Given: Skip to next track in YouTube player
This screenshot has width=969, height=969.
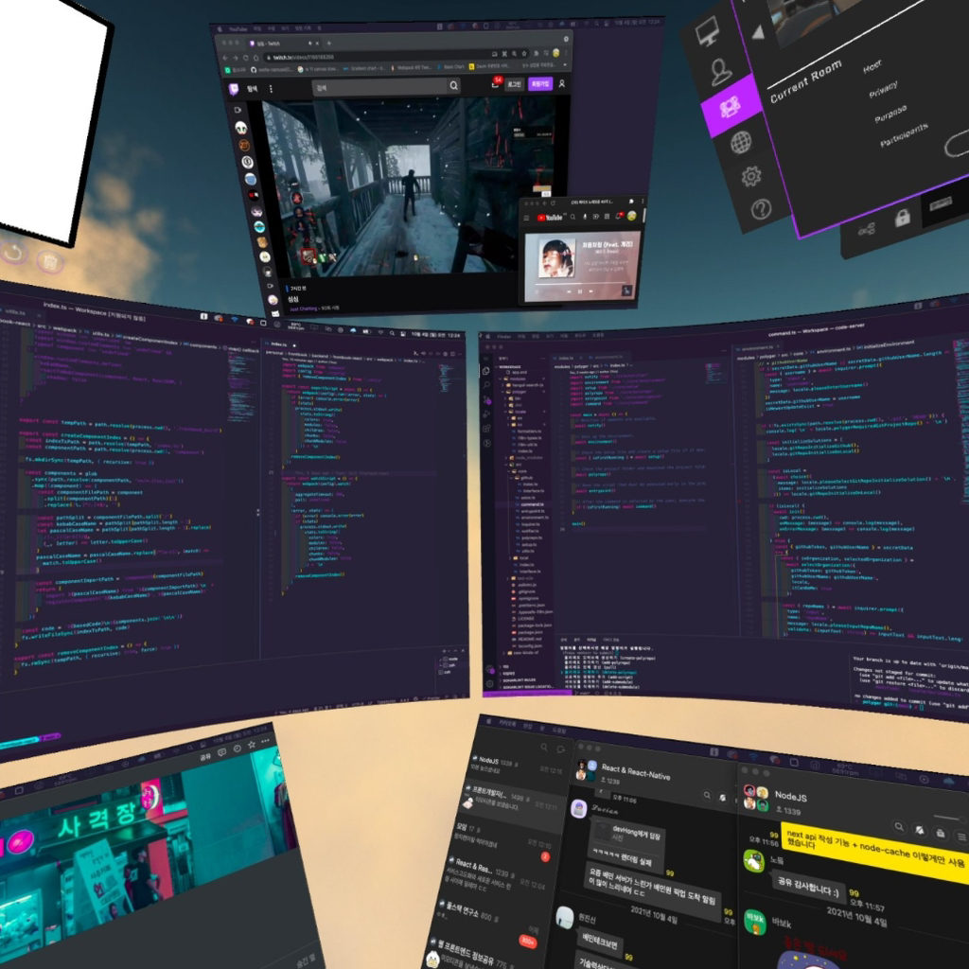Looking at the screenshot, I should click(591, 291).
